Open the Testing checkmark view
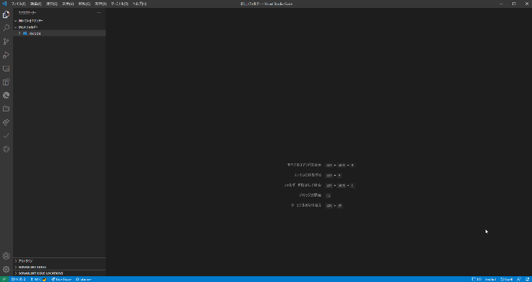The height and width of the screenshot is (282, 532). pos(6,136)
